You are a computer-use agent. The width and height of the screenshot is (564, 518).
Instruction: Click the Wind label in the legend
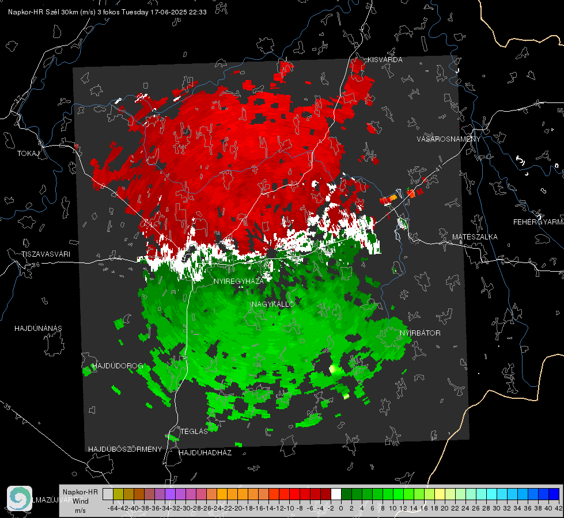(x=80, y=501)
